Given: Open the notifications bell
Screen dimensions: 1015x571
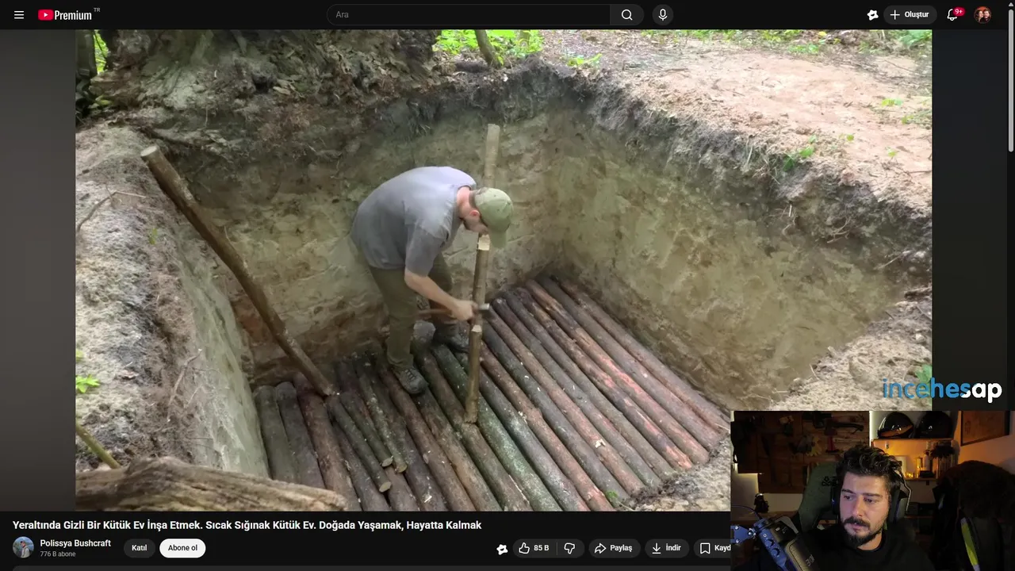Looking at the screenshot, I should (x=953, y=15).
